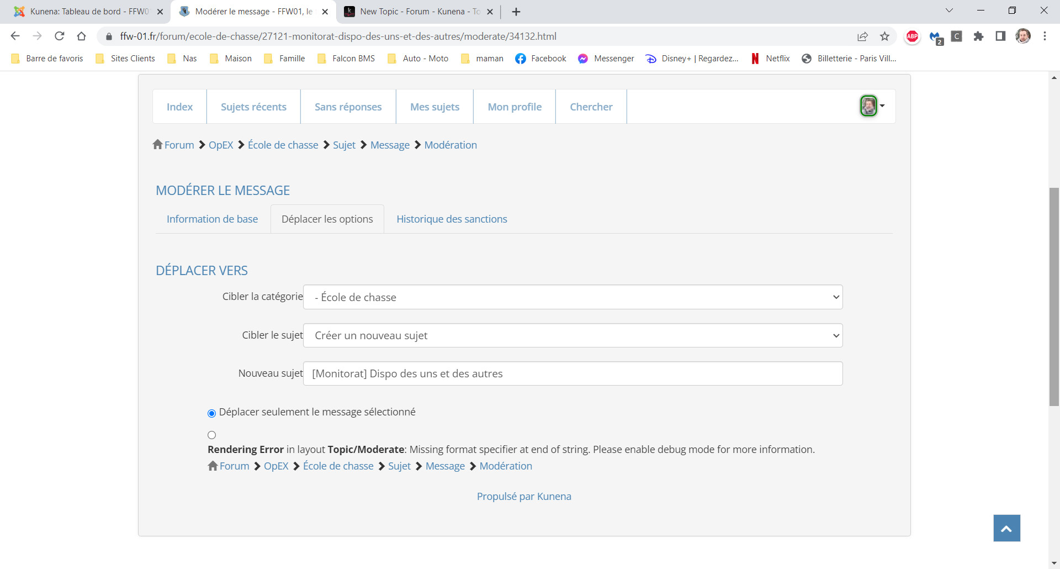The height and width of the screenshot is (569, 1060).
Task: Click the scroll-to-top arrow button
Action: [1006, 529]
